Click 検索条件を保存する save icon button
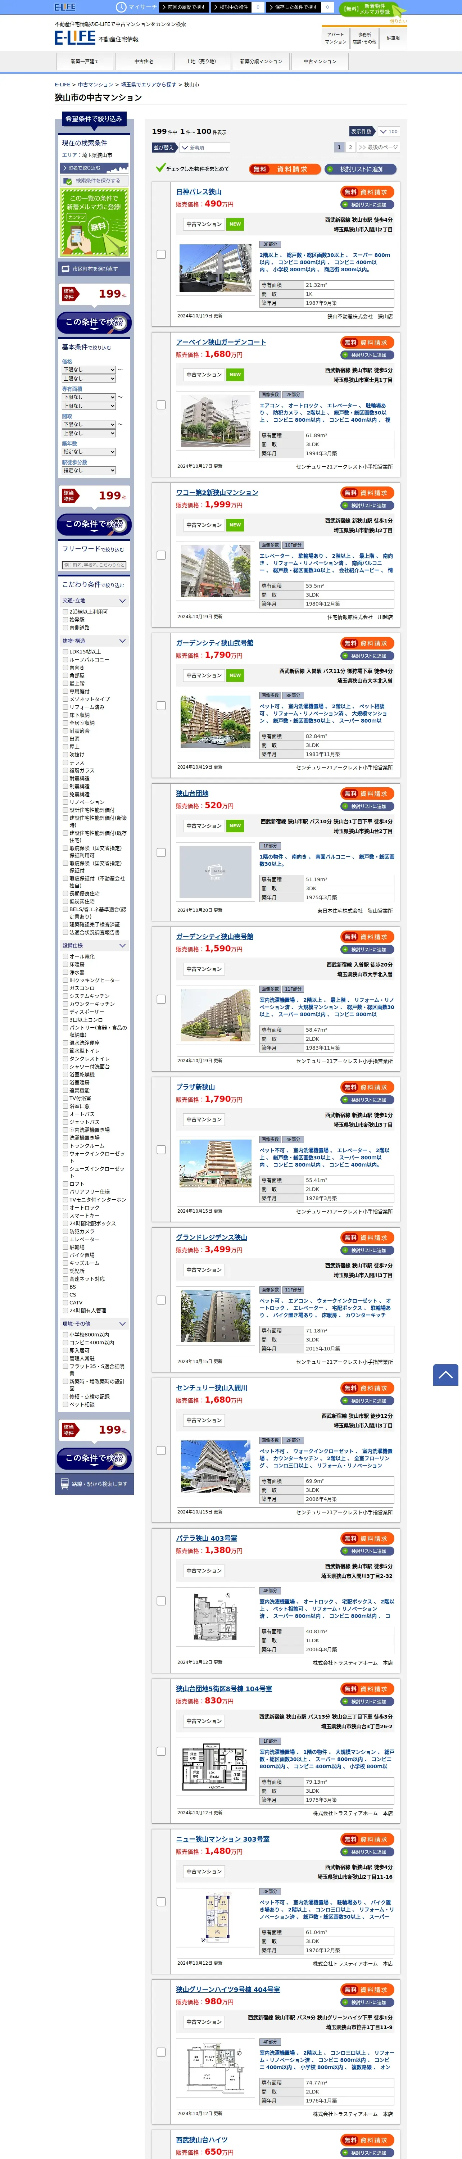 94,180
